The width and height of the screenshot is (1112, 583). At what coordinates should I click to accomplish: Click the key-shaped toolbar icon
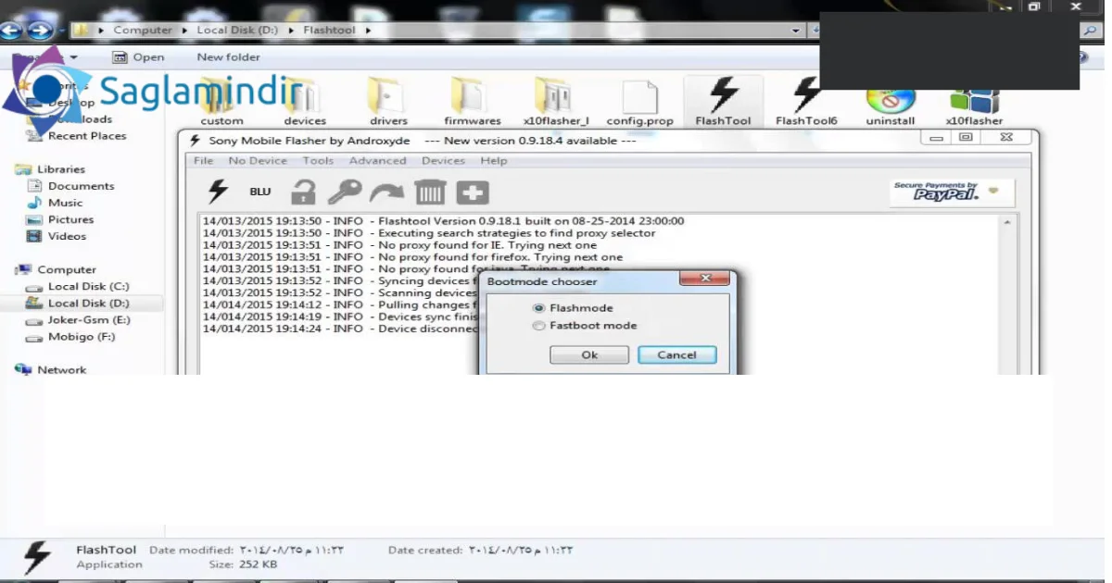[x=345, y=192]
